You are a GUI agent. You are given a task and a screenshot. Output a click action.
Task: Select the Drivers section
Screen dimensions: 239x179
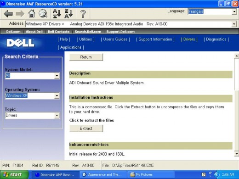189,39
